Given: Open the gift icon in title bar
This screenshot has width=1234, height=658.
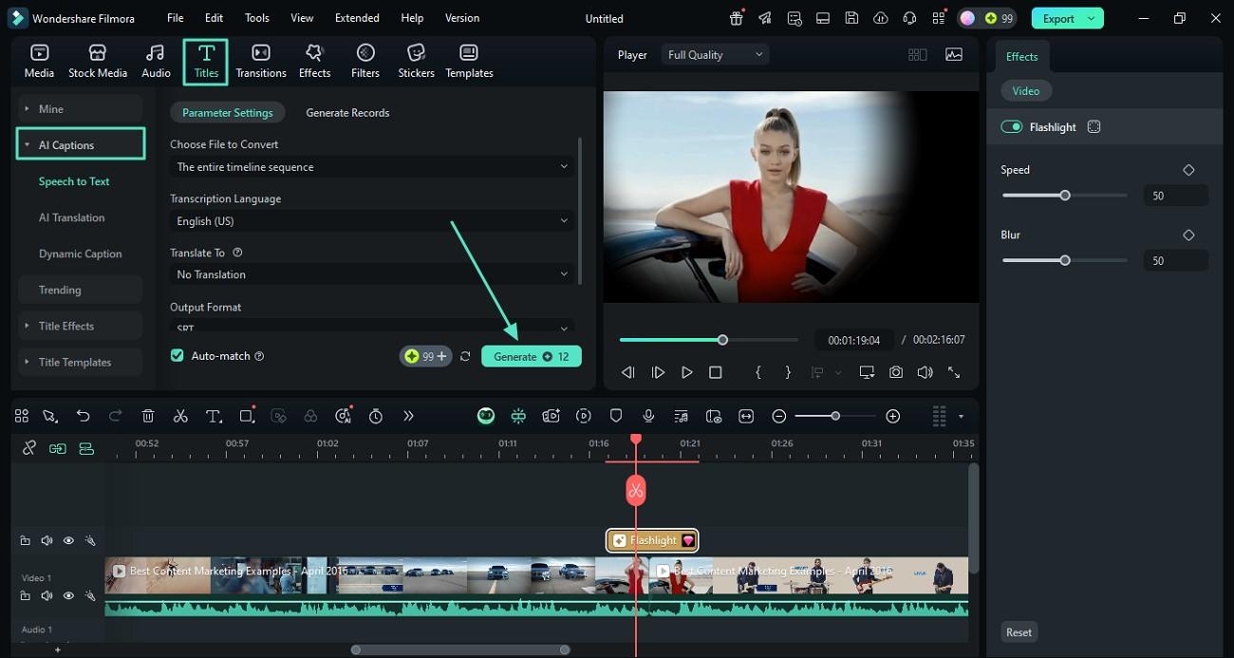Looking at the screenshot, I should point(737,18).
